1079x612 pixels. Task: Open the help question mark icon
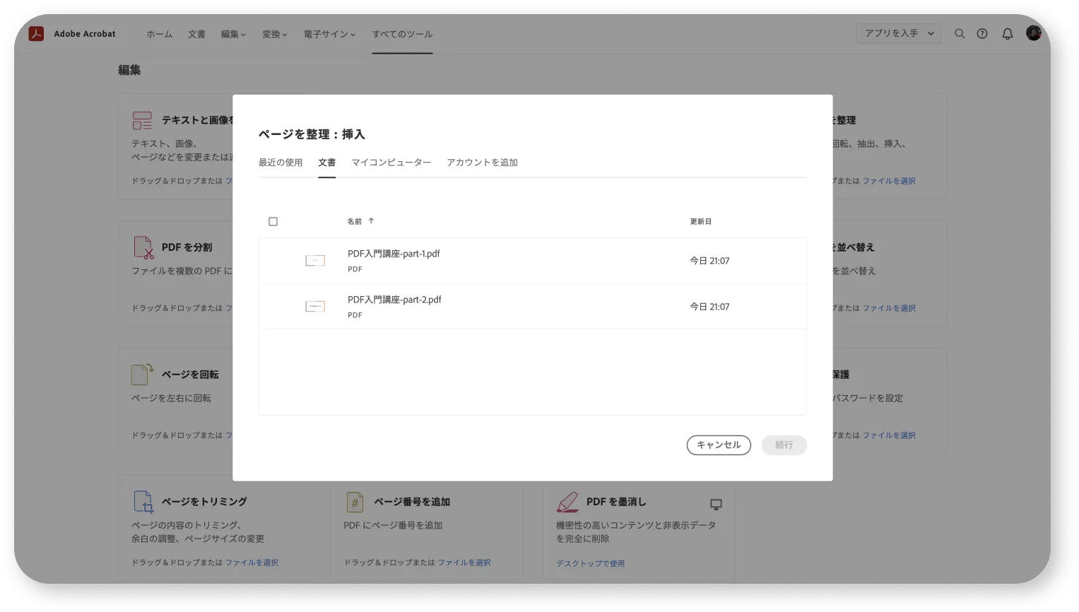tap(982, 33)
